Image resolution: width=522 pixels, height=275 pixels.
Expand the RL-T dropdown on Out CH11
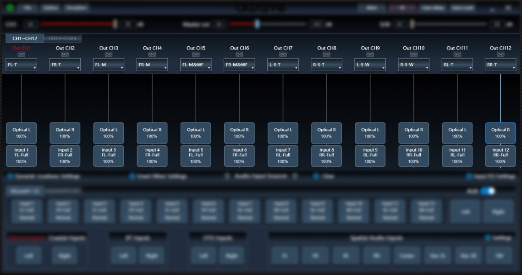tap(457, 65)
